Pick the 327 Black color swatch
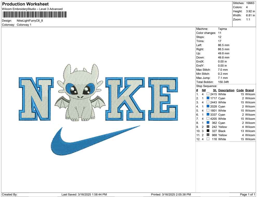This screenshot has height=197, width=257. tap(208, 131)
